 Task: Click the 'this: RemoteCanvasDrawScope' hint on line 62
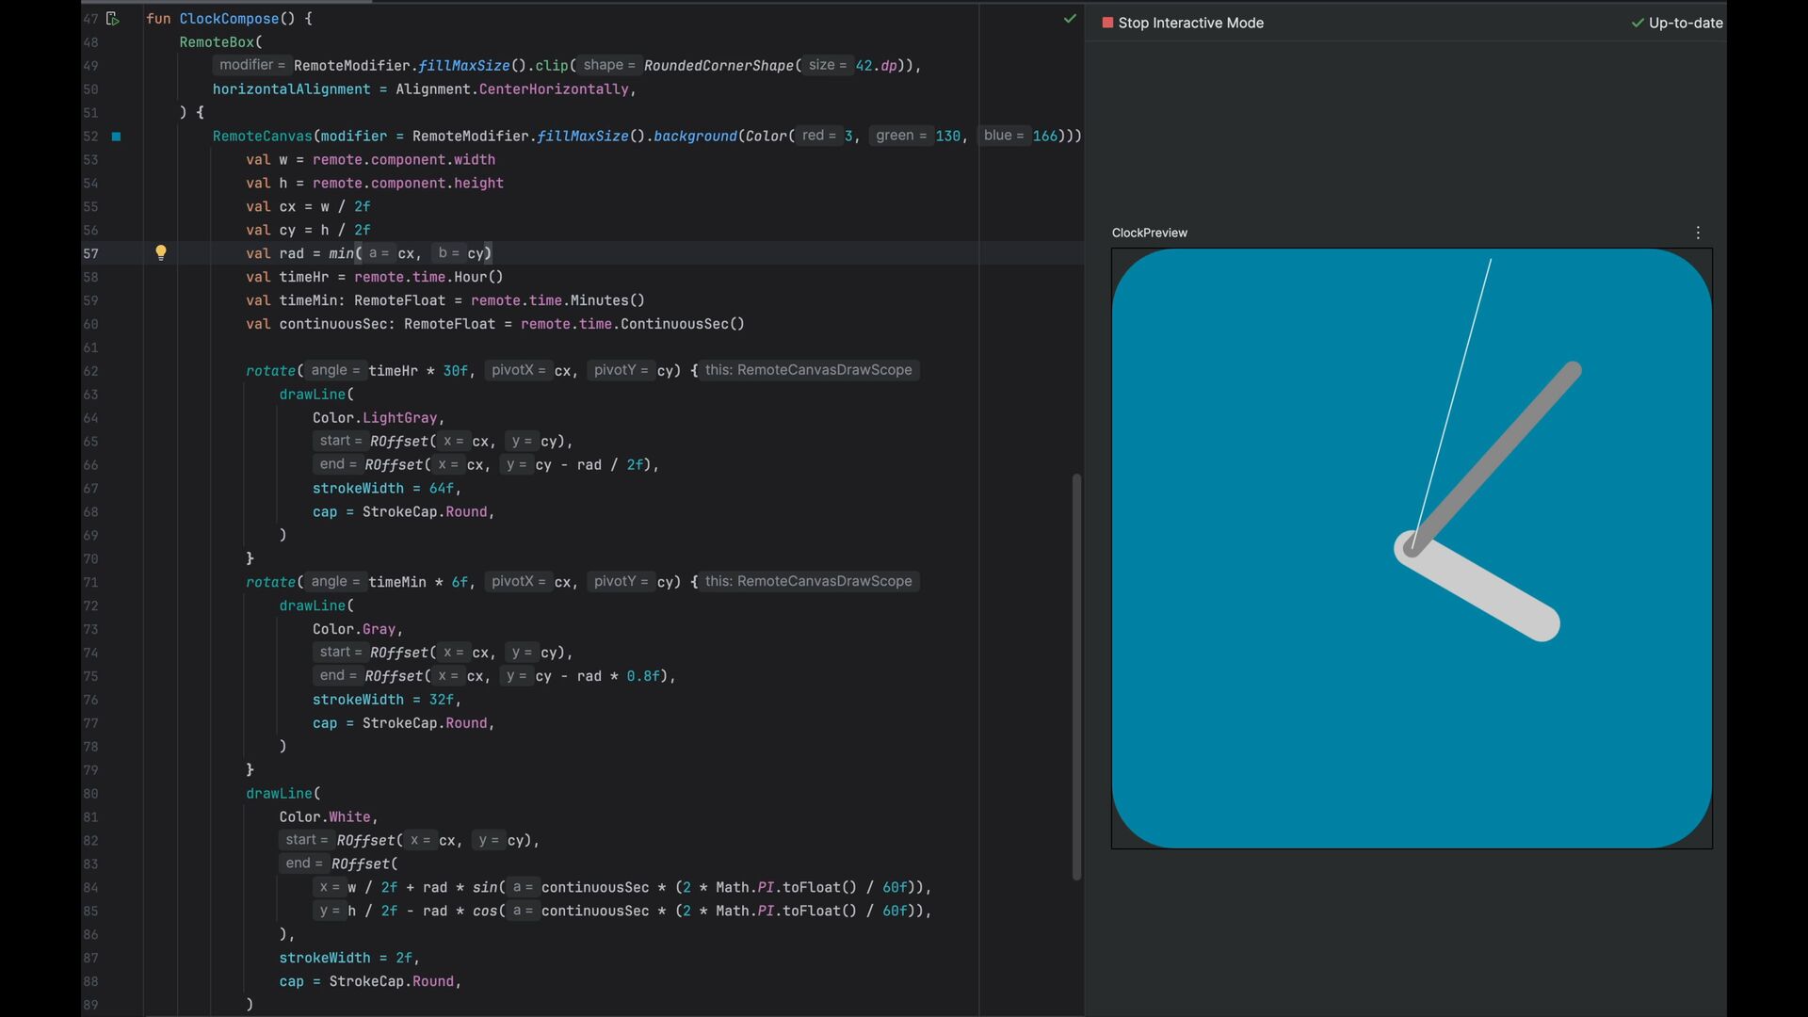(808, 370)
